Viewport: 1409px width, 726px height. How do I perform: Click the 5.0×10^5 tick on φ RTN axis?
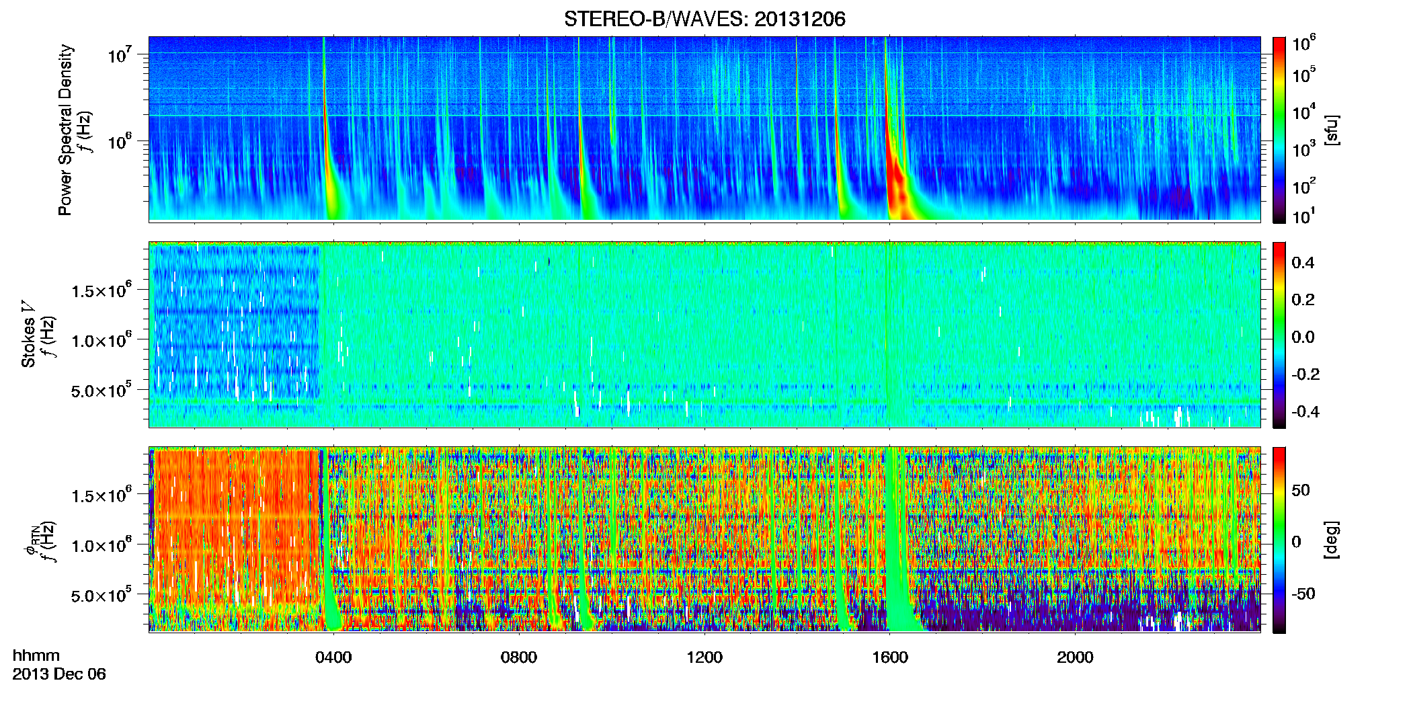tap(102, 596)
